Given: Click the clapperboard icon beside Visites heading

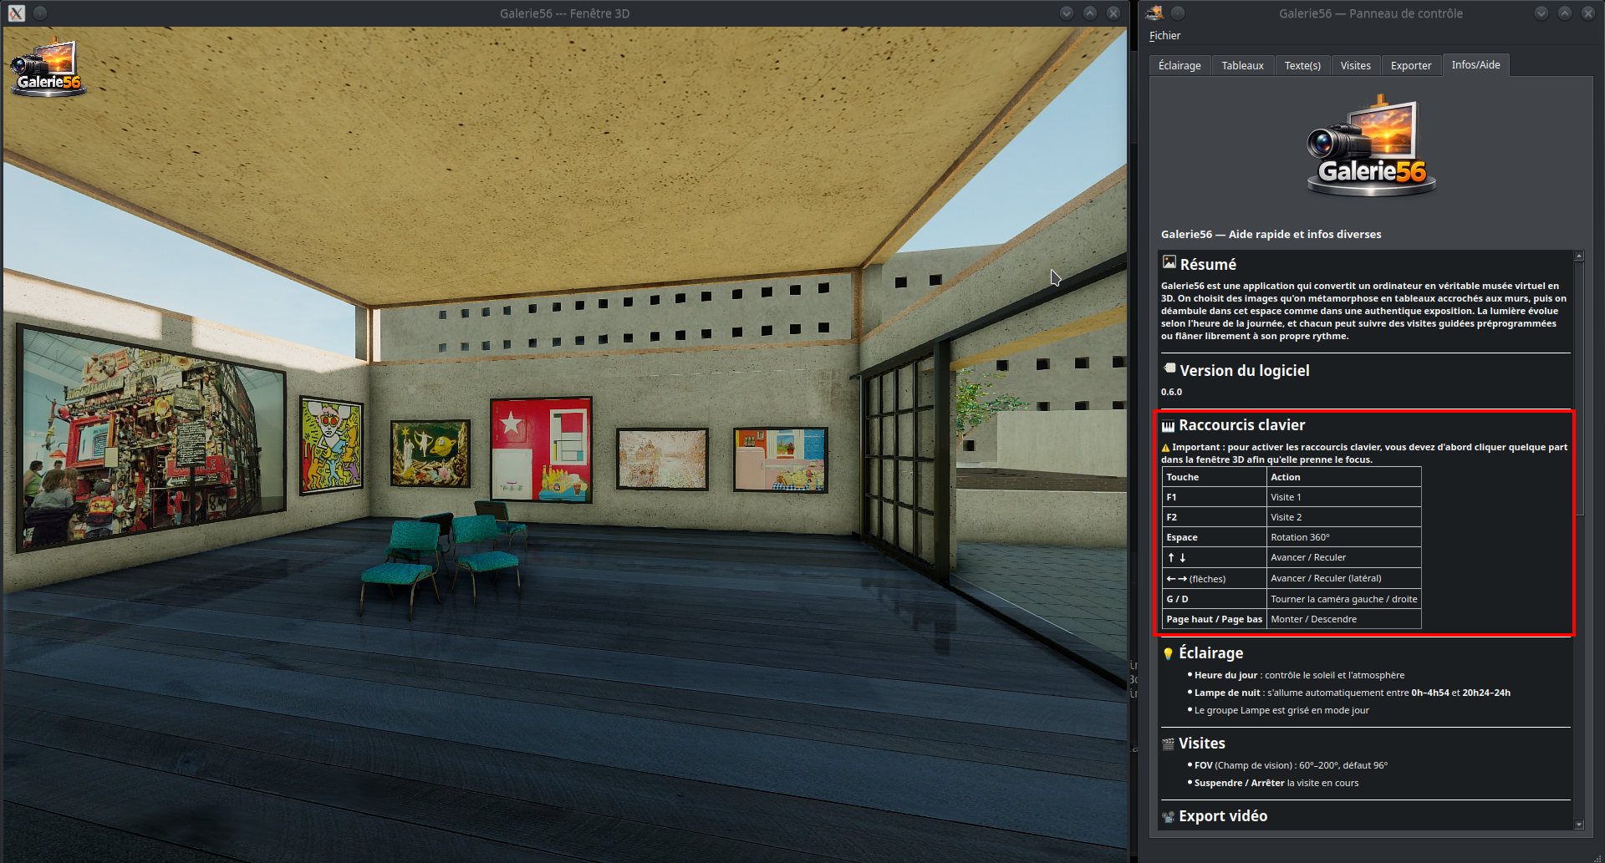Looking at the screenshot, I should coord(1168,744).
